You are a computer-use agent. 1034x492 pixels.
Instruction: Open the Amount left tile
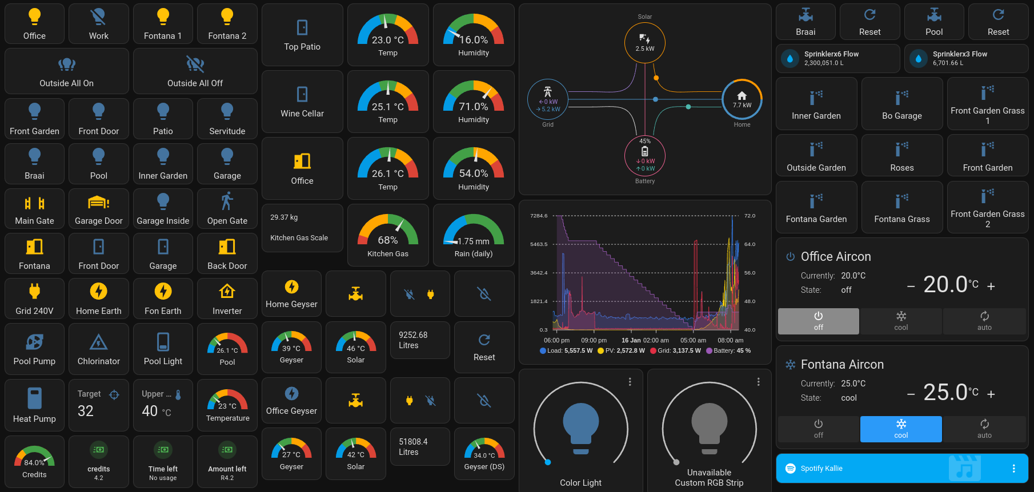coord(227,461)
